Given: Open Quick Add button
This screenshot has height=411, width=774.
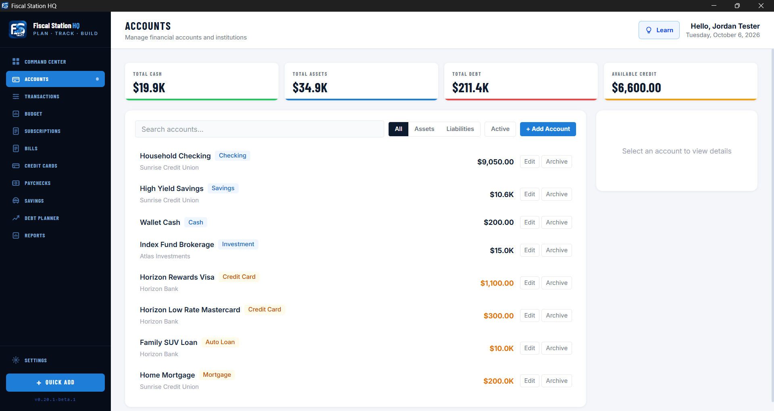Looking at the screenshot, I should coord(55,382).
